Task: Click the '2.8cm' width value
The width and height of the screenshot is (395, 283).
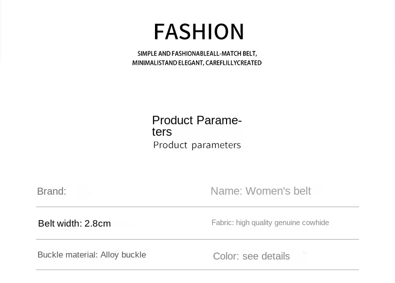Action: [x=97, y=224]
